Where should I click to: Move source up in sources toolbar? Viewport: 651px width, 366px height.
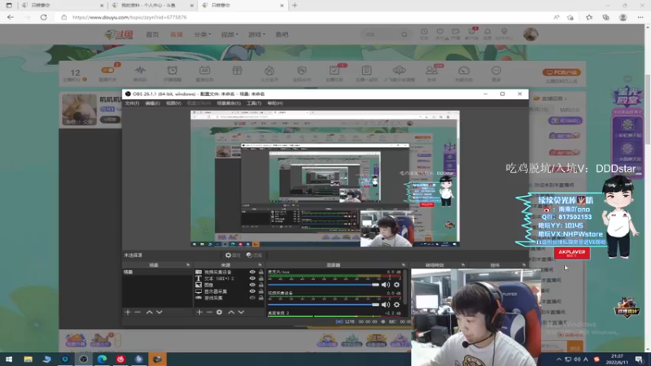[x=231, y=312]
